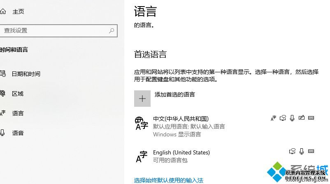Click the text-to-speech icon for English

coord(292,151)
